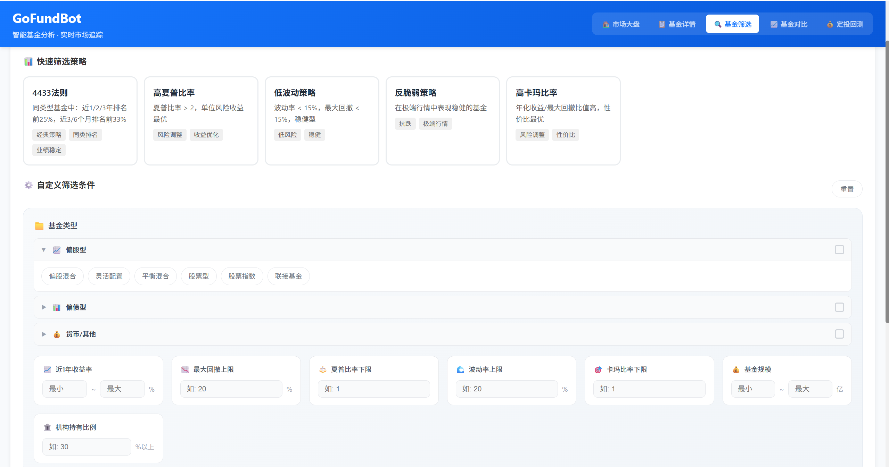
Task: Apply the 反脆弱策略 strategy card
Action: 443,121
